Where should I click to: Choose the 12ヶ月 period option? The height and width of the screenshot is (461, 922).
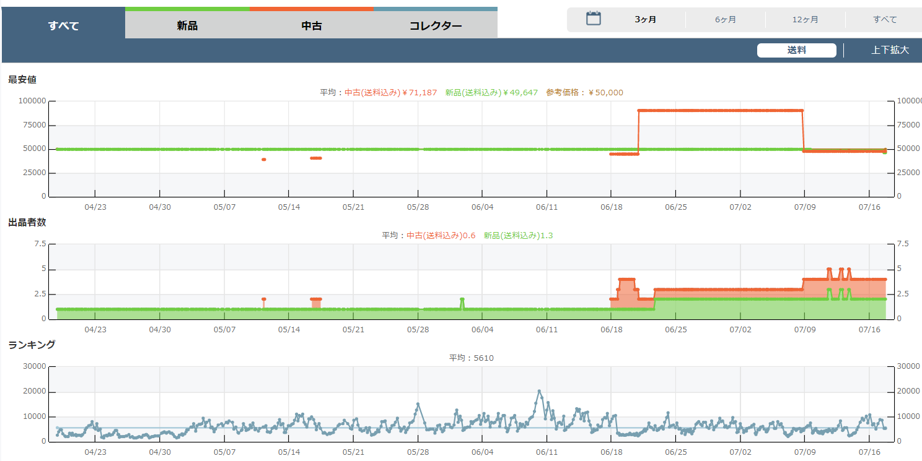[805, 19]
